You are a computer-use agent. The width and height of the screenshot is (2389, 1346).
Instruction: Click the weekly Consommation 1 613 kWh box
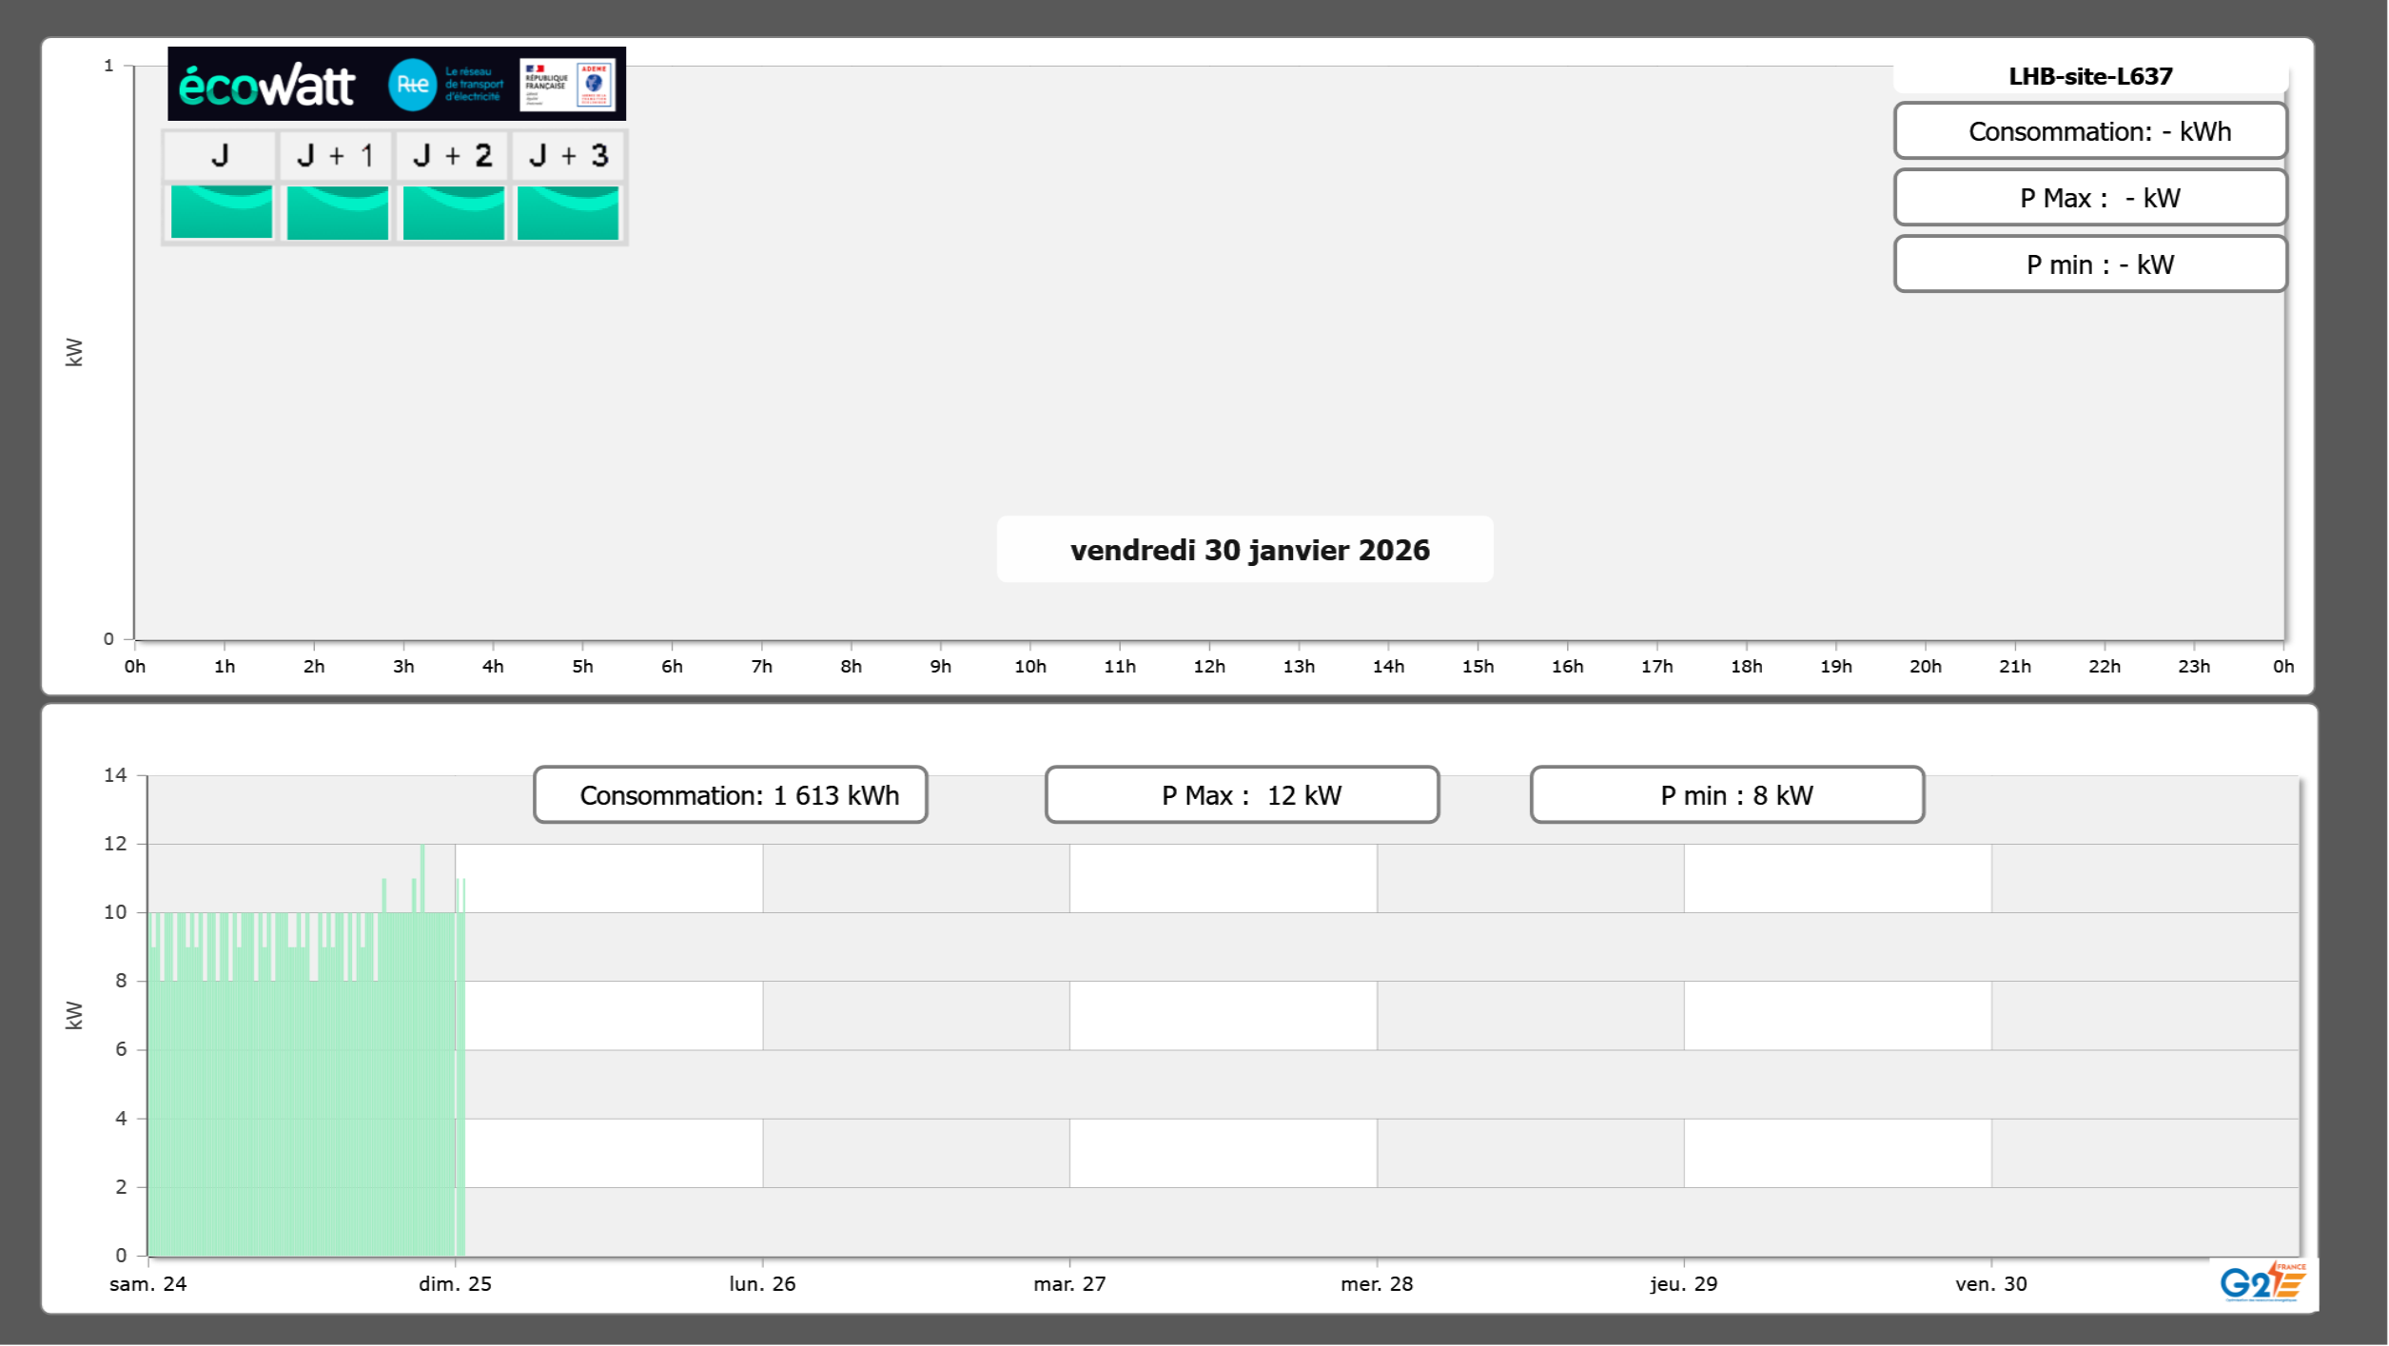coord(731,795)
